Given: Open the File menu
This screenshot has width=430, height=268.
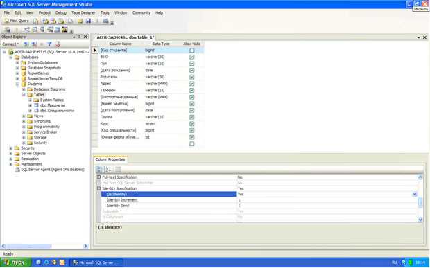Looking at the screenshot, I should (x=6, y=13).
